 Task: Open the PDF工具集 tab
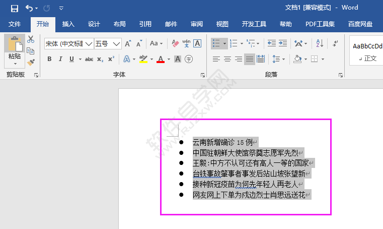pyautogui.click(x=320, y=24)
